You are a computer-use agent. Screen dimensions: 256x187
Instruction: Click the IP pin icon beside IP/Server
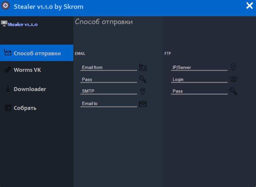click(x=233, y=67)
